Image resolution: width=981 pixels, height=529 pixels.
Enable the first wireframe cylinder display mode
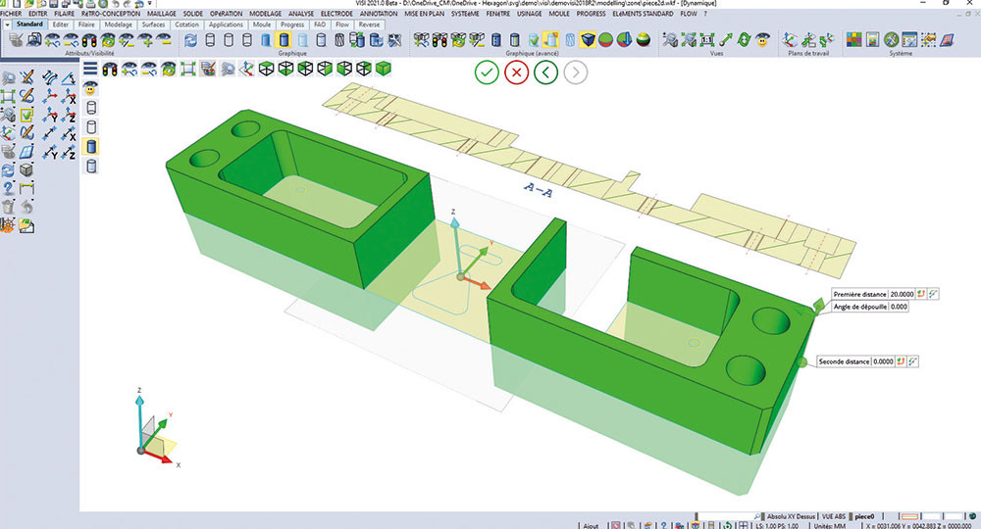point(210,40)
